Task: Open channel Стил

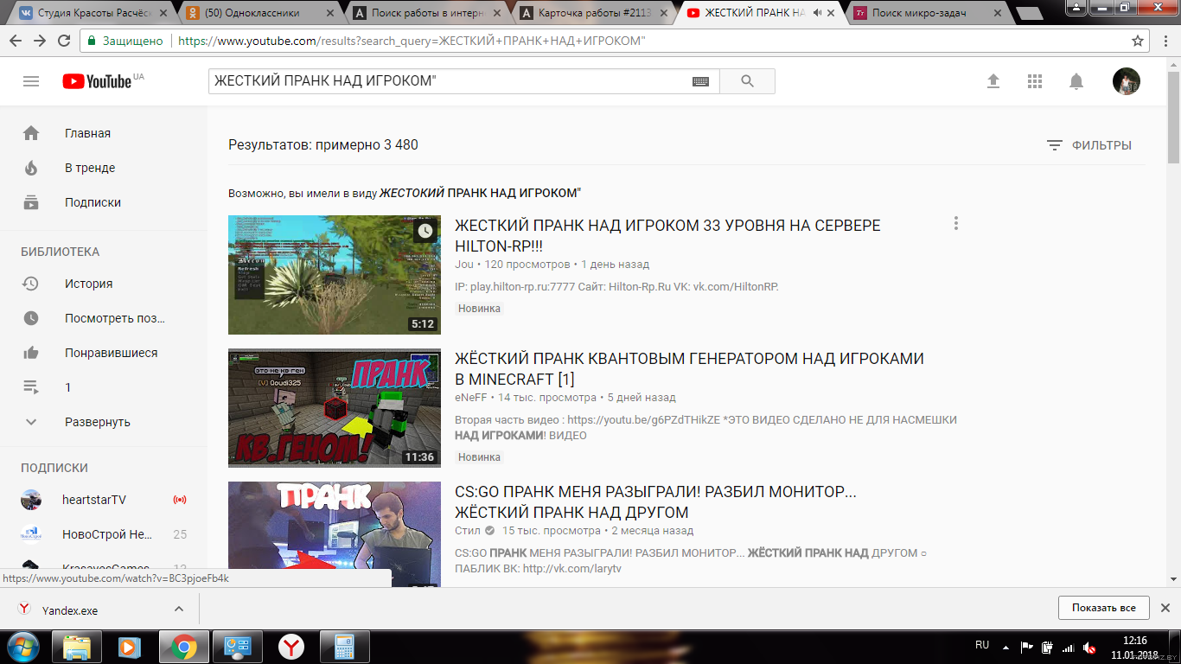Action: click(468, 531)
